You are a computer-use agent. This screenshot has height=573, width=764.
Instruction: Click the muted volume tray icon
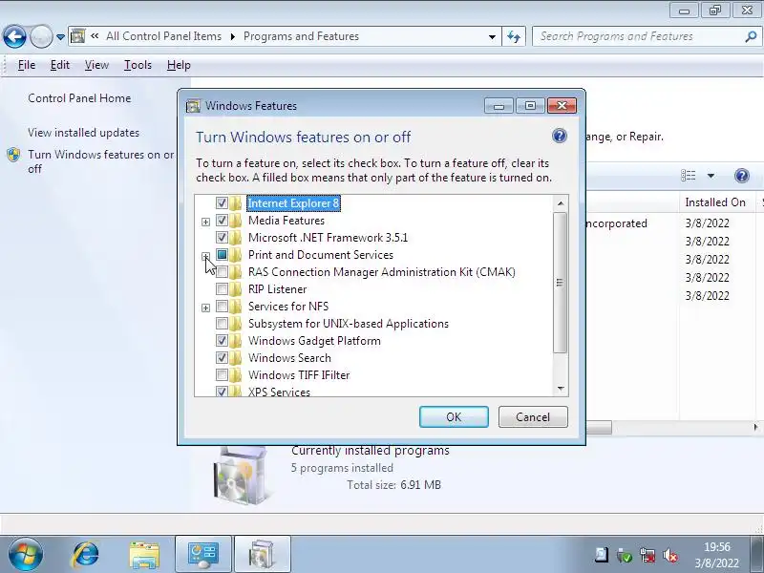click(670, 555)
